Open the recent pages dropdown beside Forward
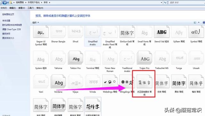 click(8, 3)
